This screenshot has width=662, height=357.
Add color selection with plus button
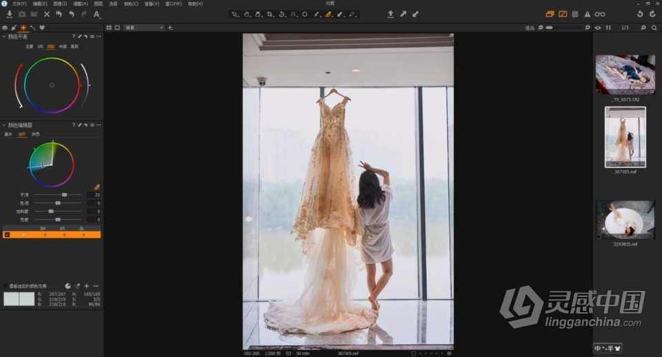tap(87, 286)
